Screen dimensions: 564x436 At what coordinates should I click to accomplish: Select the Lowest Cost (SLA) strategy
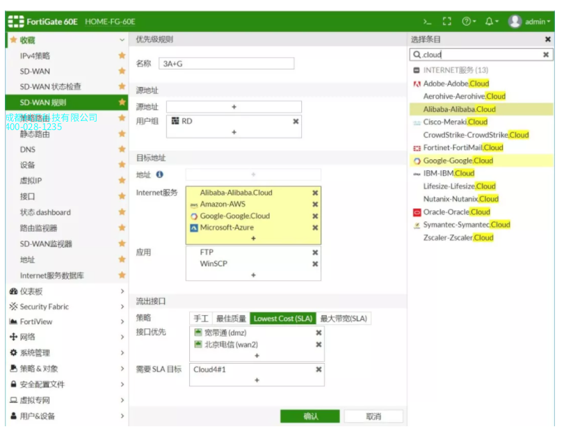pyautogui.click(x=283, y=318)
